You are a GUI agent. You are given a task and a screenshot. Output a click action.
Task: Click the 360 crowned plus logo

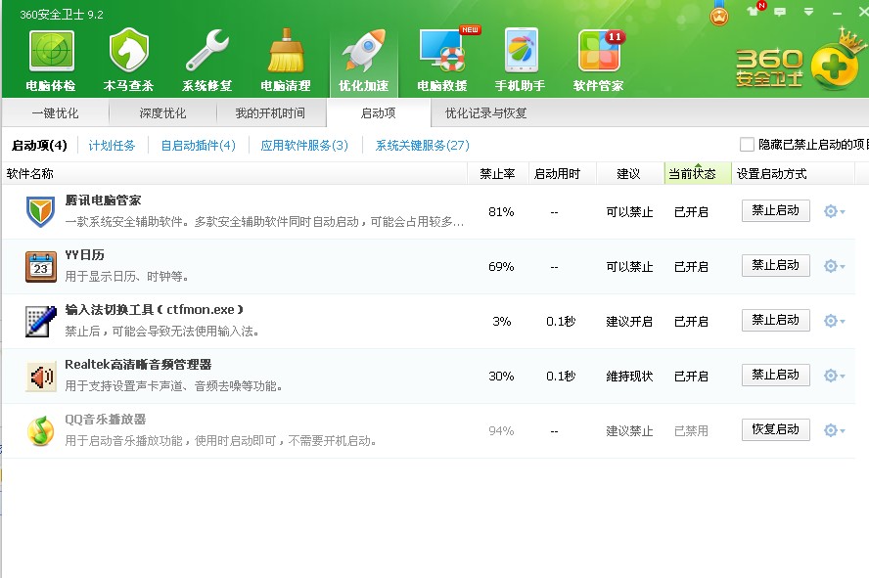coord(838,61)
